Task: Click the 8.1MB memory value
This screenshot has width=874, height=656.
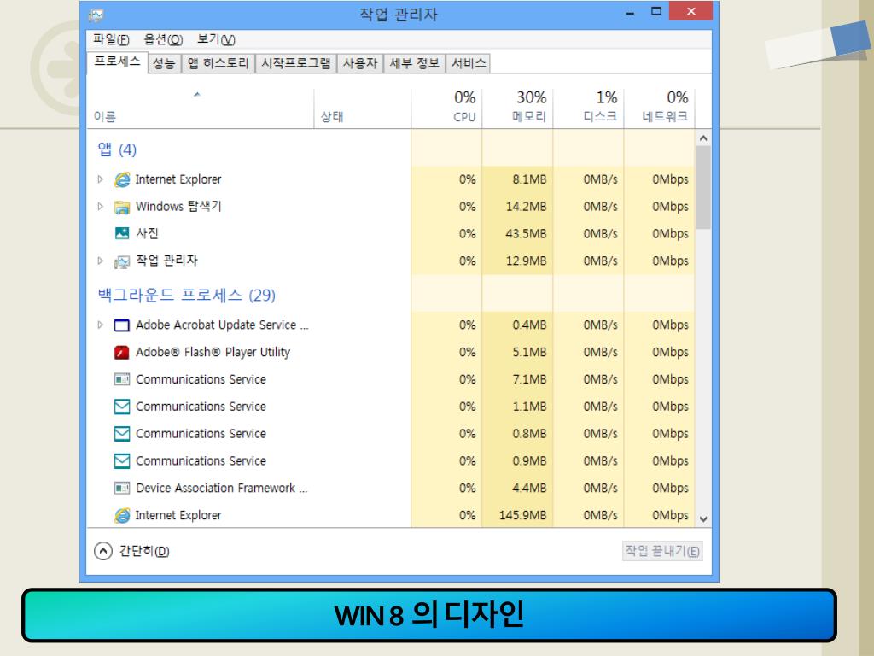Action: click(529, 179)
